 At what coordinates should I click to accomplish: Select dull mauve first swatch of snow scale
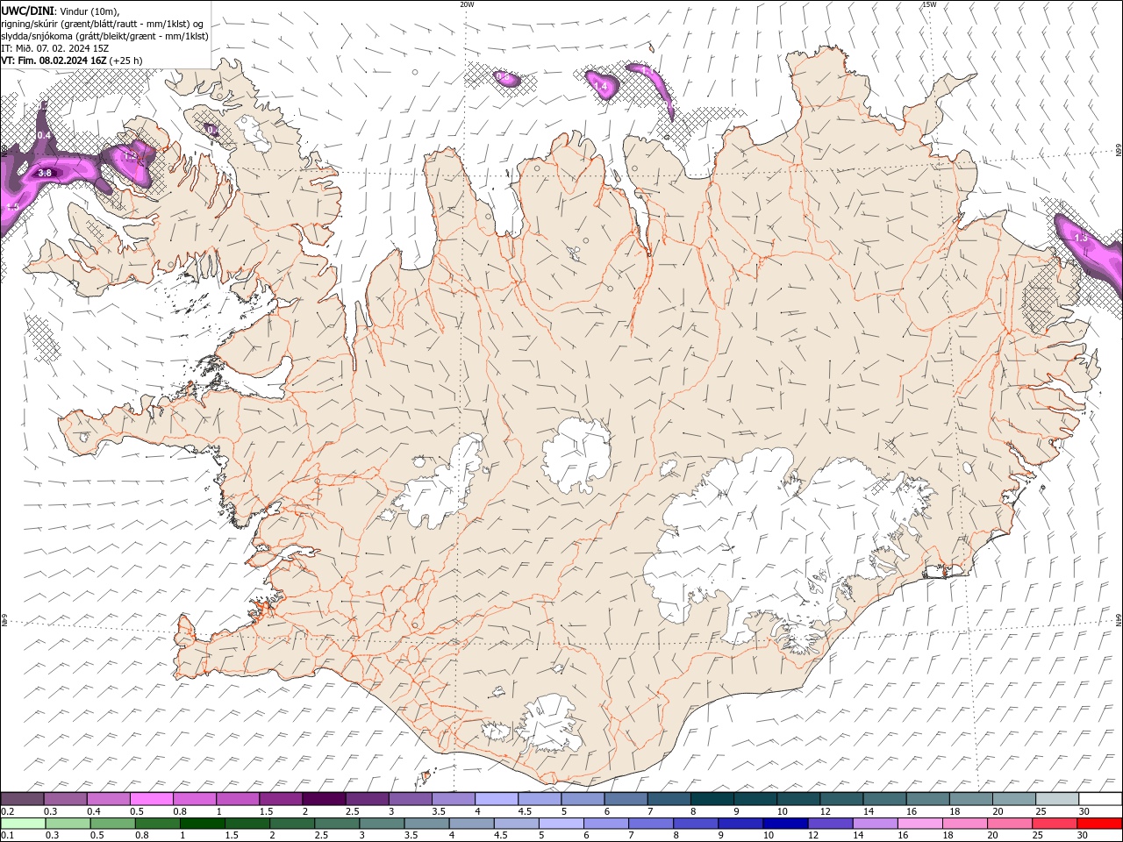tap(22, 799)
